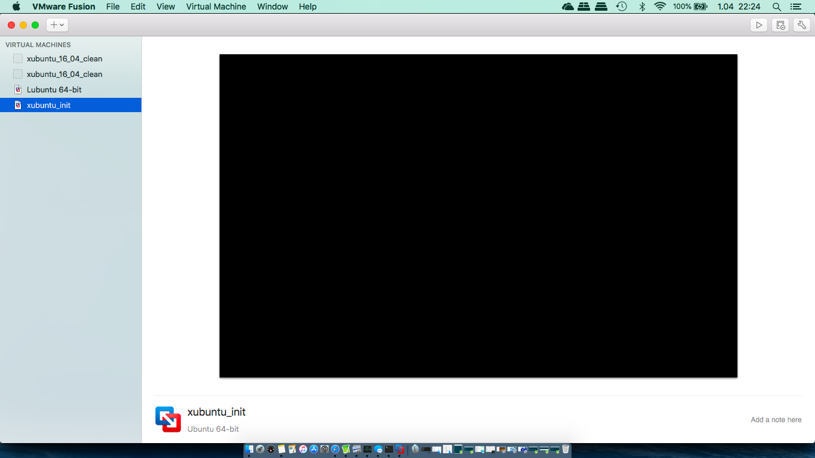This screenshot has height=458, width=815.
Task: Open App Store in the Dock
Action: pos(314,449)
